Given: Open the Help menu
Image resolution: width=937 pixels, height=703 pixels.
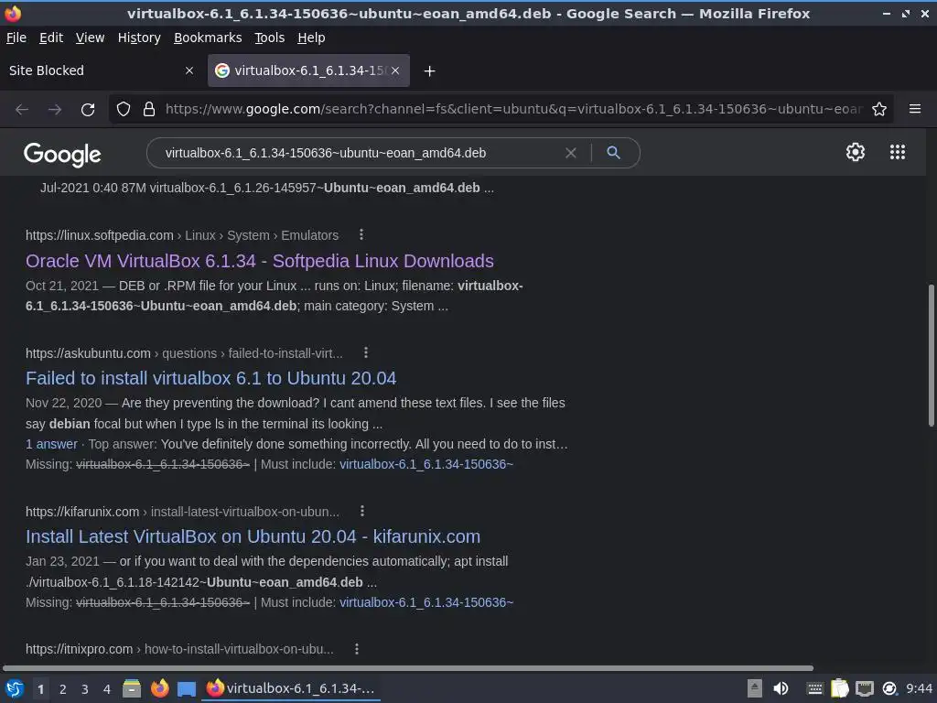Looking at the screenshot, I should [311, 38].
